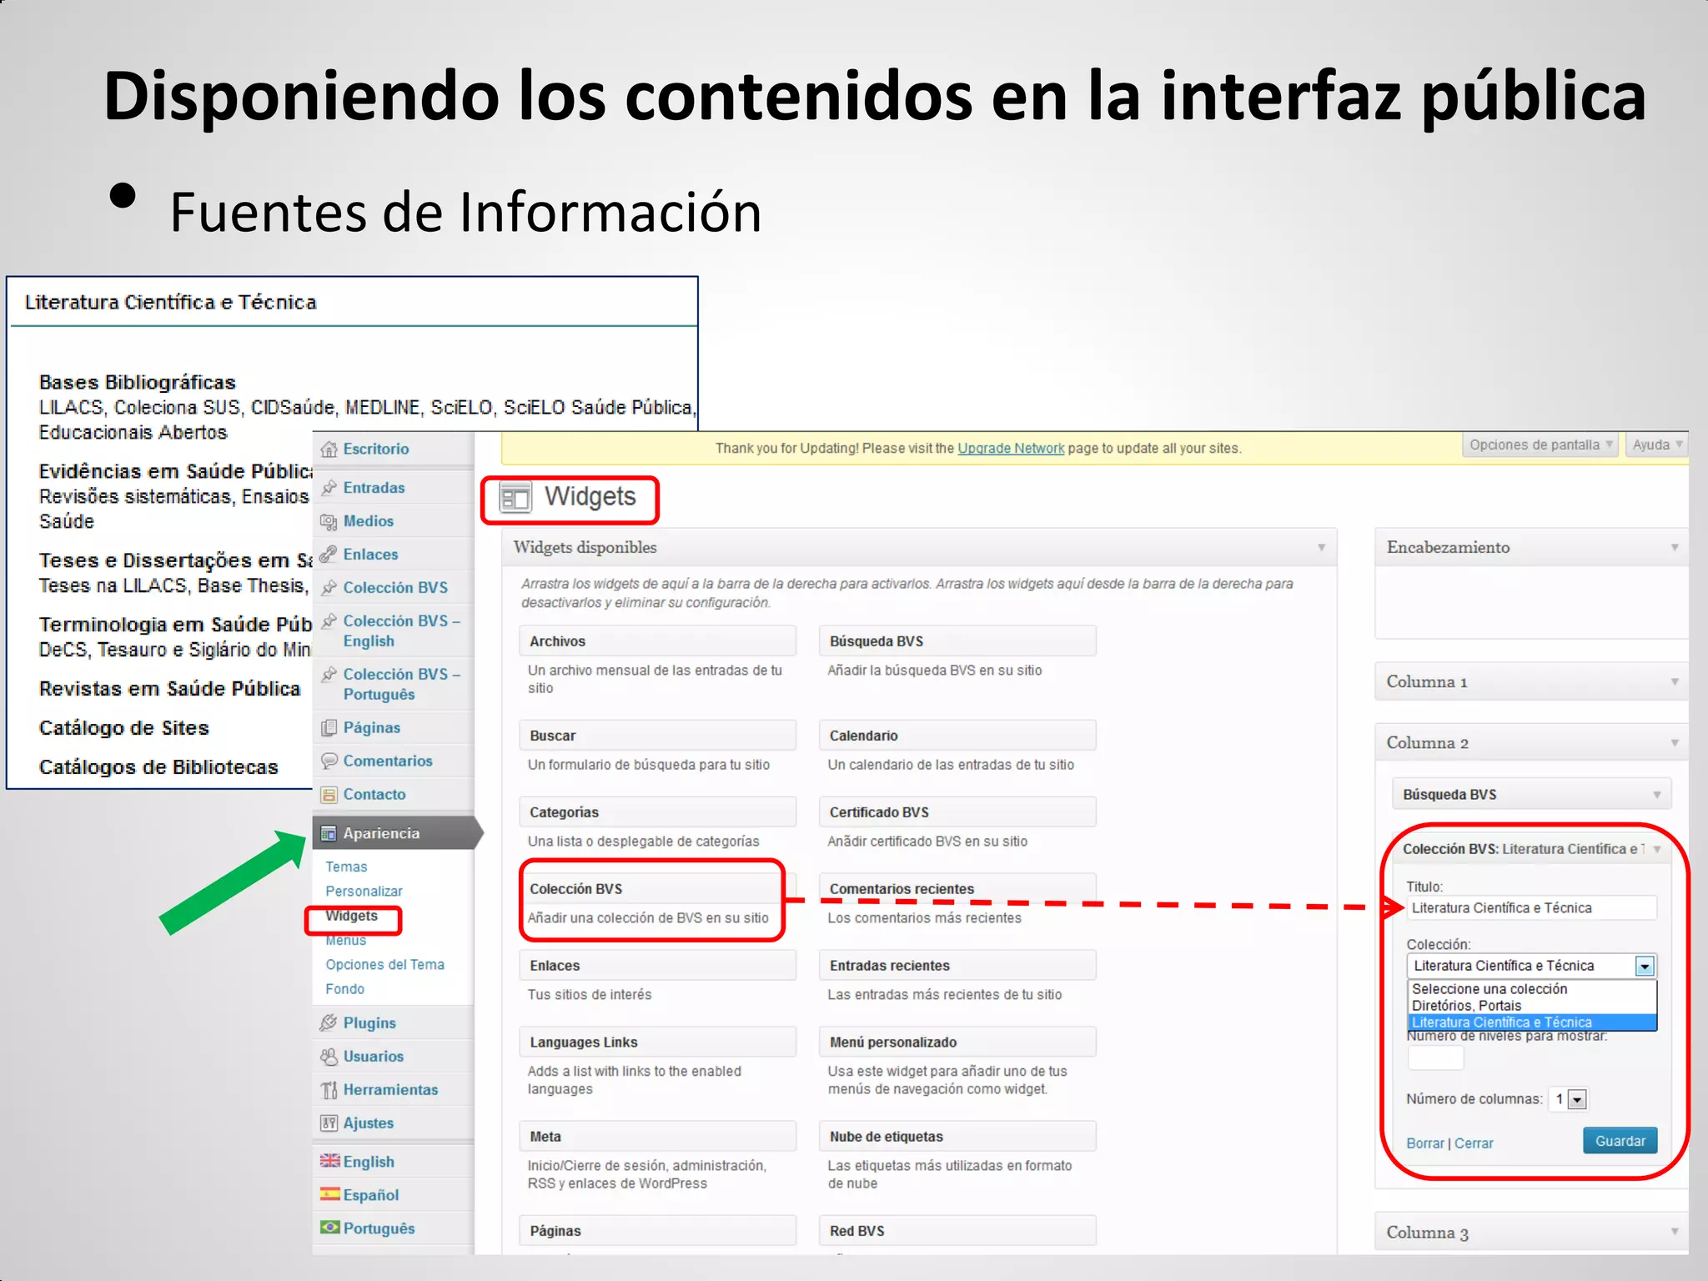Select the Menú personalizado available widget
The width and height of the screenshot is (1708, 1281).
[x=957, y=1042]
